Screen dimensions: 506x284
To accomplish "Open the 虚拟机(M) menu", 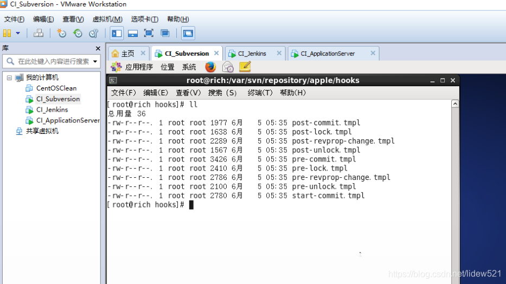I will (x=107, y=20).
